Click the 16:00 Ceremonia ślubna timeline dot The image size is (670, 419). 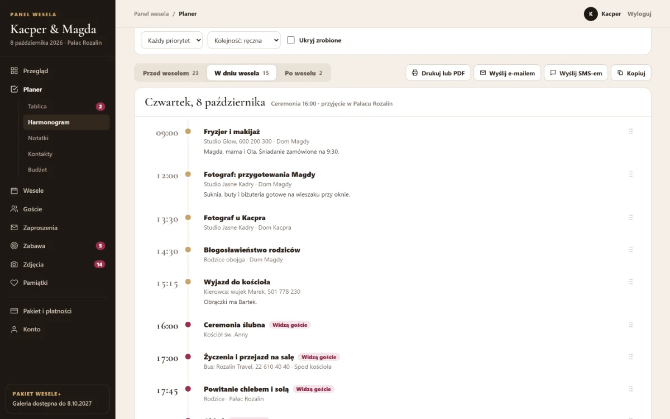coord(188,325)
